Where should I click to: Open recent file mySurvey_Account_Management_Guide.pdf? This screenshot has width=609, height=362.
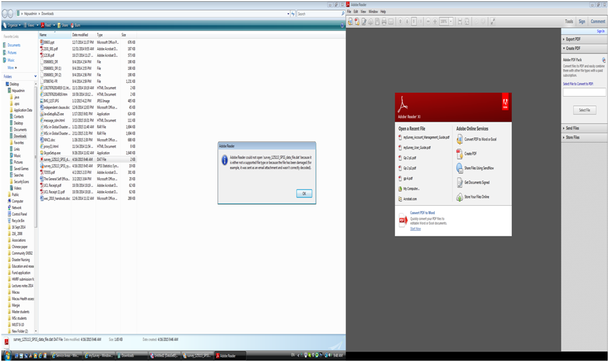click(424, 137)
